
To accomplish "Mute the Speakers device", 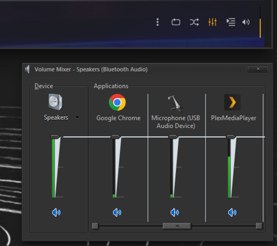I will click(x=56, y=212).
